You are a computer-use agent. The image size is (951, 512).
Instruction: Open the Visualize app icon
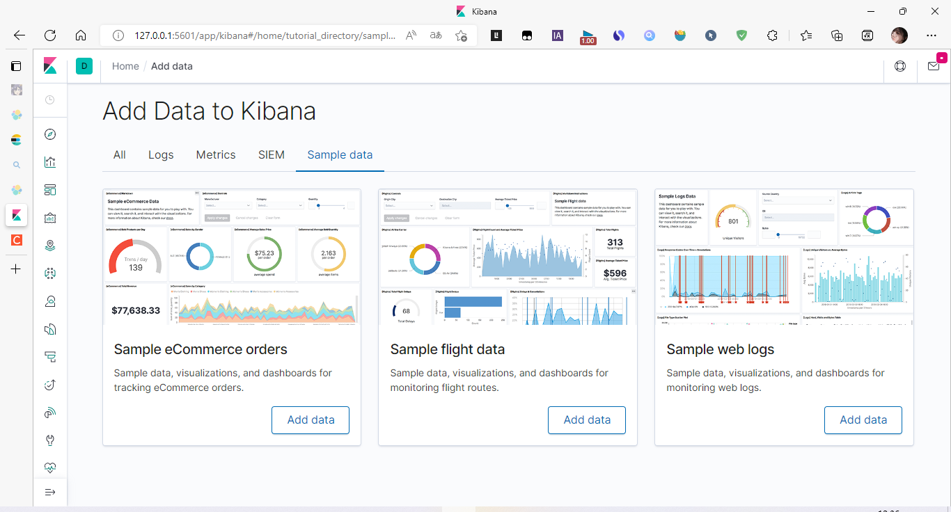coord(50,162)
